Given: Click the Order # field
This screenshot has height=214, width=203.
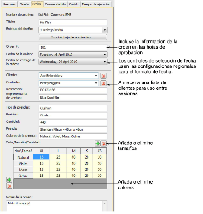Looking at the screenshot, I should pyautogui.click(x=73, y=47).
